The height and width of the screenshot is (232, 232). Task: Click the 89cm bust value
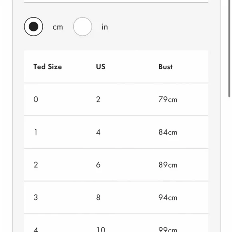pyautogui.click(x=168, y=165)
